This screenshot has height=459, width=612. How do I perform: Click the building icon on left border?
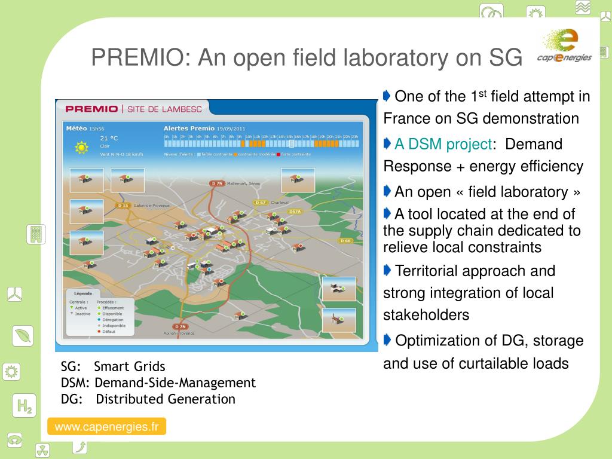[36, 234]
